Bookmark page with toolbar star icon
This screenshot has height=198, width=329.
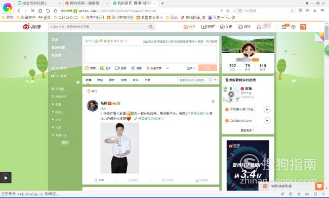click(x=55, y=11)
